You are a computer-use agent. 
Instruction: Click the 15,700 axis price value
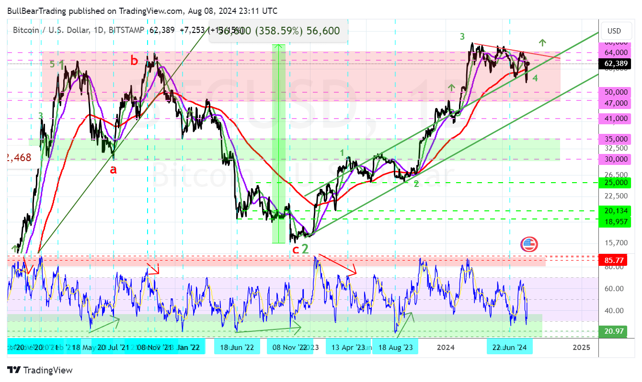pos(616,242)
